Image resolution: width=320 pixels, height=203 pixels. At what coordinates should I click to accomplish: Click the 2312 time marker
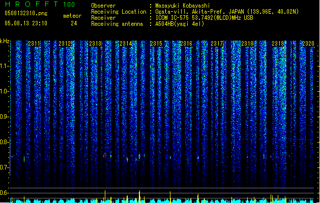[x=65, y=44]
